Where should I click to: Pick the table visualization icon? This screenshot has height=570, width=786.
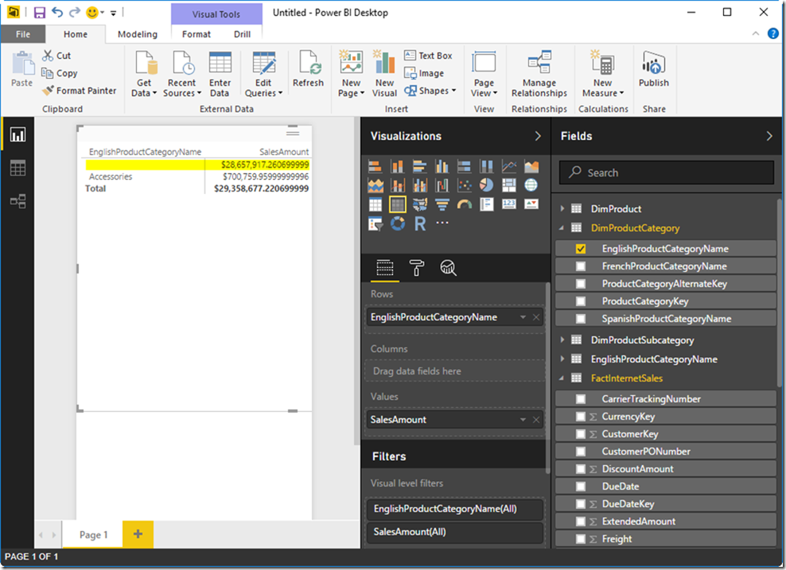tap(375, 204)
